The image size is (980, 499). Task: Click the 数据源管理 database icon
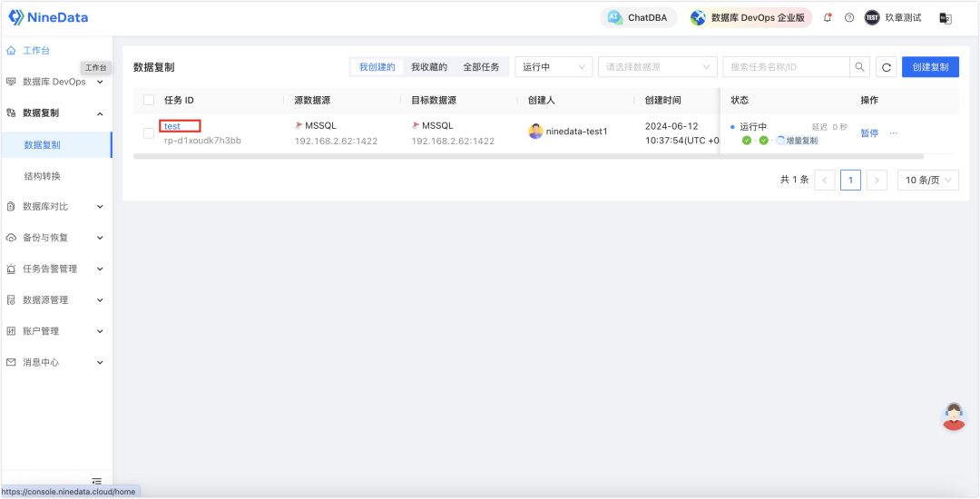[11, 299]
